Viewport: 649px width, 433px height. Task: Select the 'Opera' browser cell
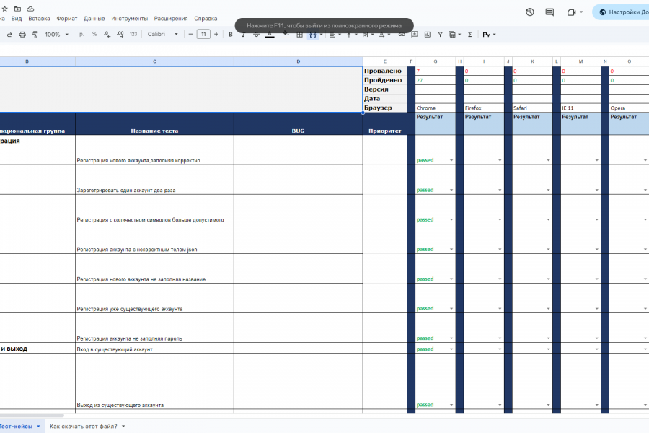(629, 108)
